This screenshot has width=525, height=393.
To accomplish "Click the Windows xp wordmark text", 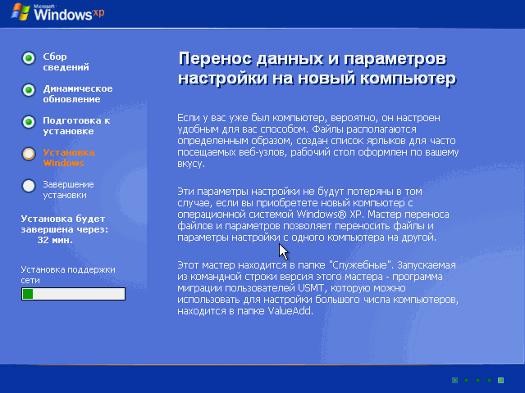I will tap(69, 14).
